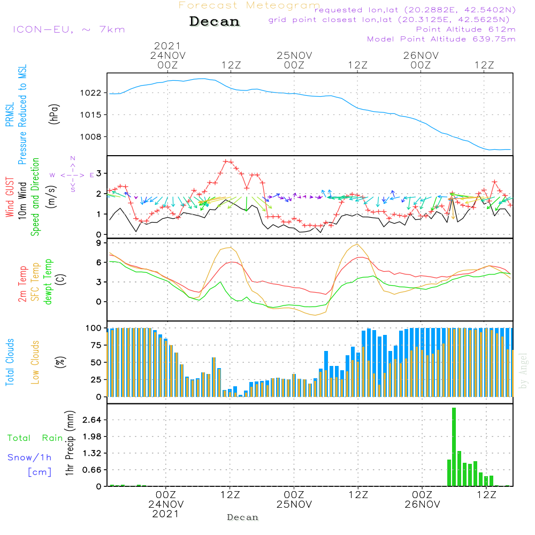Click the '25NOV 00Z' top axis label
Screen dimensions: 535x535
click(294, 60)
